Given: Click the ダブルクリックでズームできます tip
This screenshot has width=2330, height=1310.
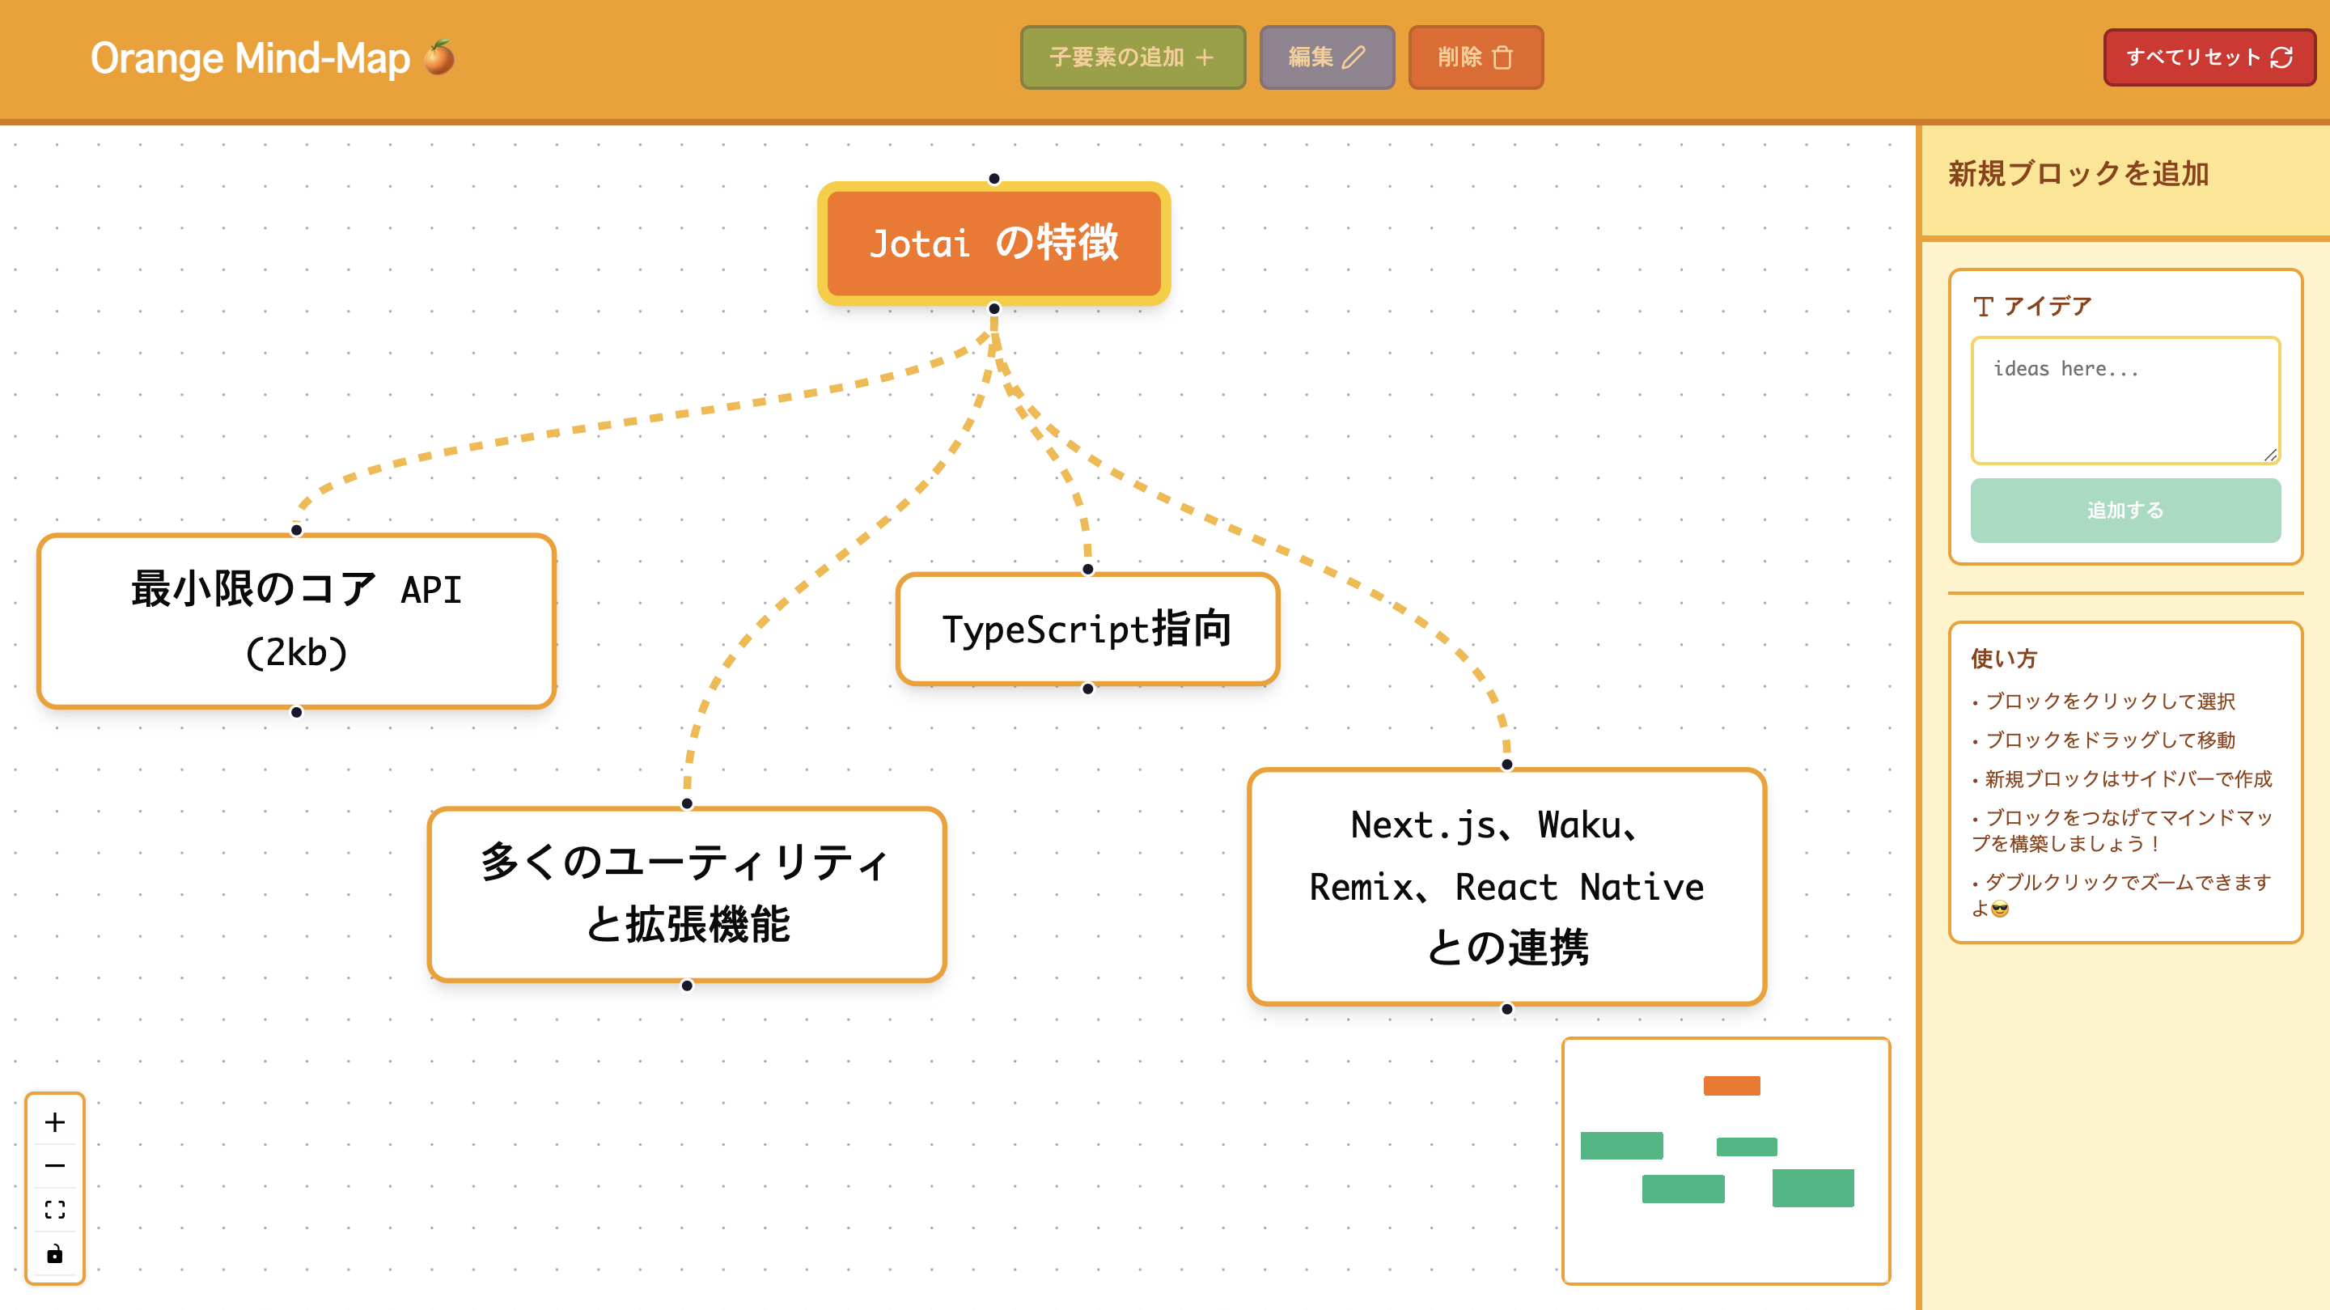Looking at the screenshot, I should tap(2122, 895).
